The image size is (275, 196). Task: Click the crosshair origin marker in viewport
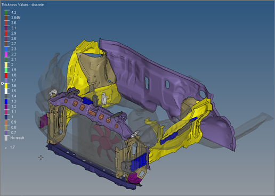41,157
